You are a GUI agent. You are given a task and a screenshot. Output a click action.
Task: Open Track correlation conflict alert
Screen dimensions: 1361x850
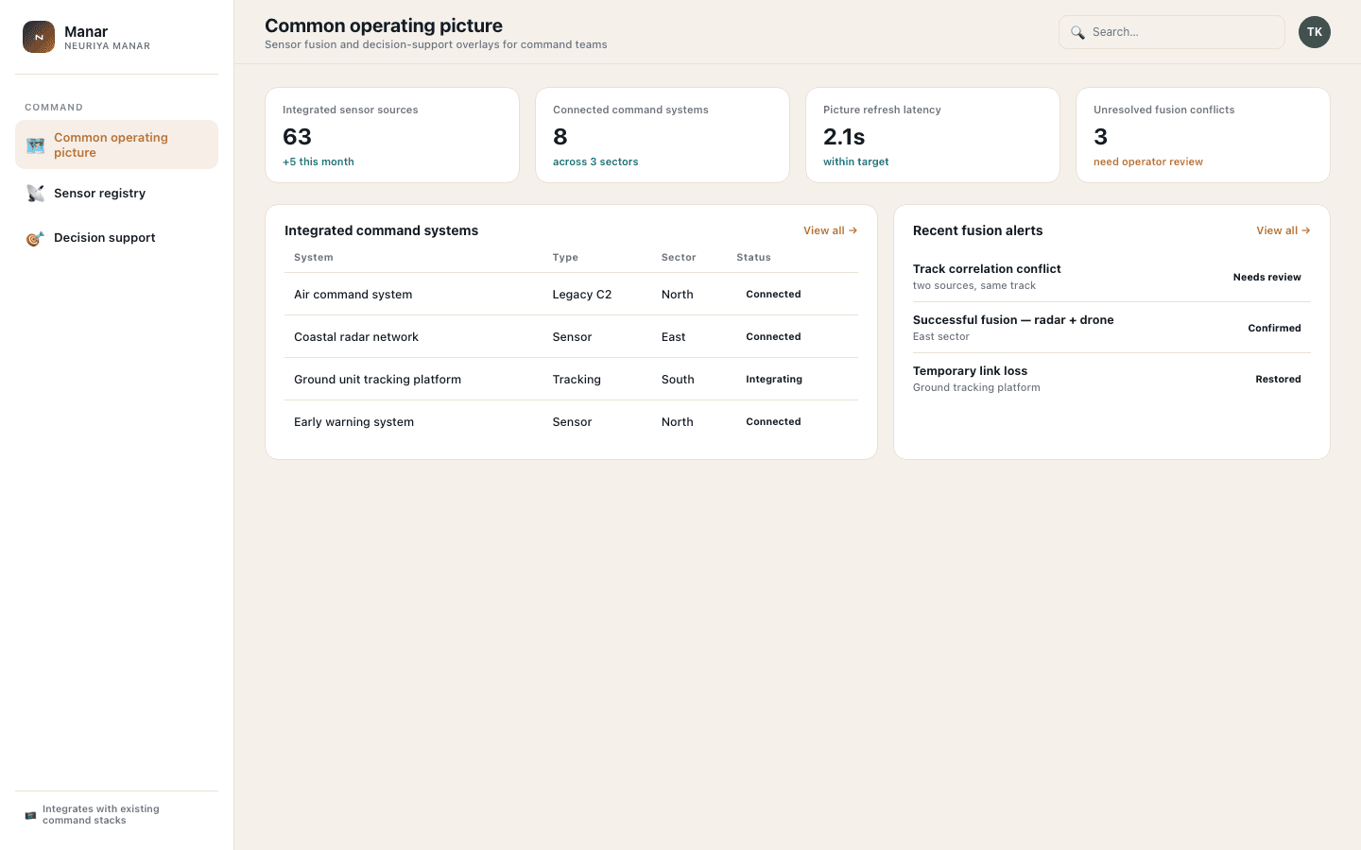tap(1111, 277)
